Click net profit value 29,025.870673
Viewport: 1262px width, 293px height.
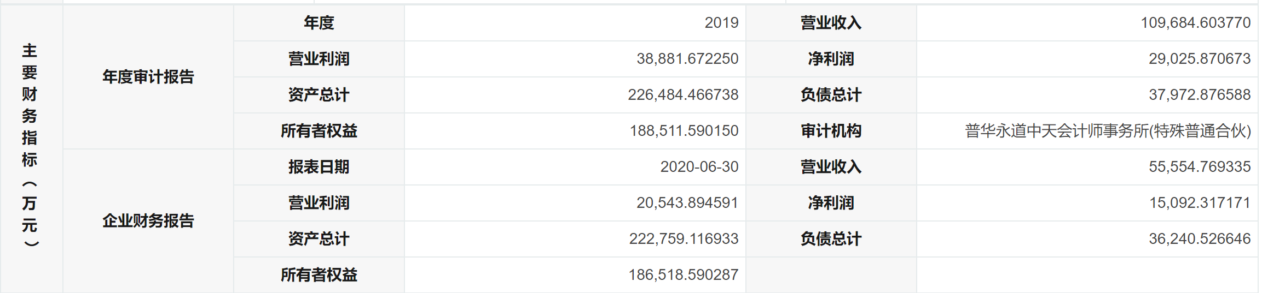pyautogui.click(x=1199, y=59)
